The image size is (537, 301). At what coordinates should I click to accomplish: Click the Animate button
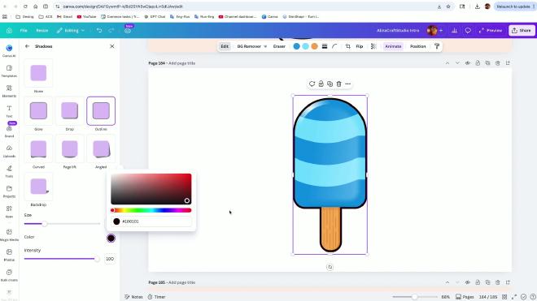(x=393, y=46)
